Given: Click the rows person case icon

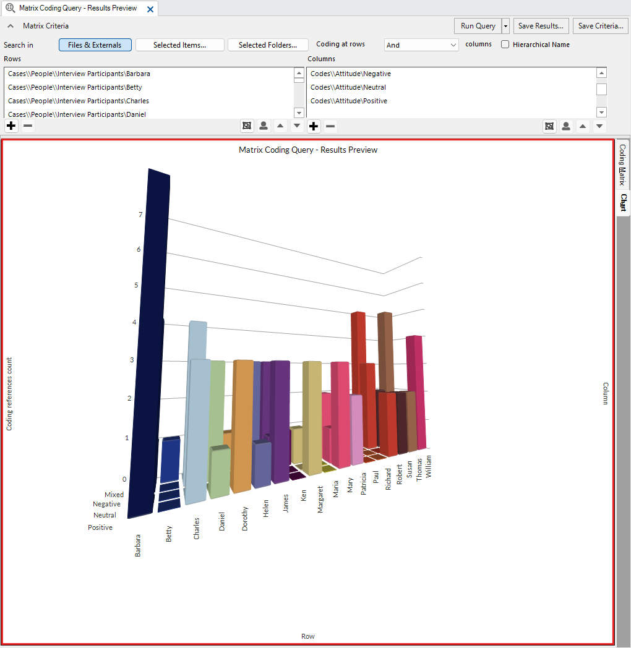Looking at the screenshot, I should pos(264,126).
